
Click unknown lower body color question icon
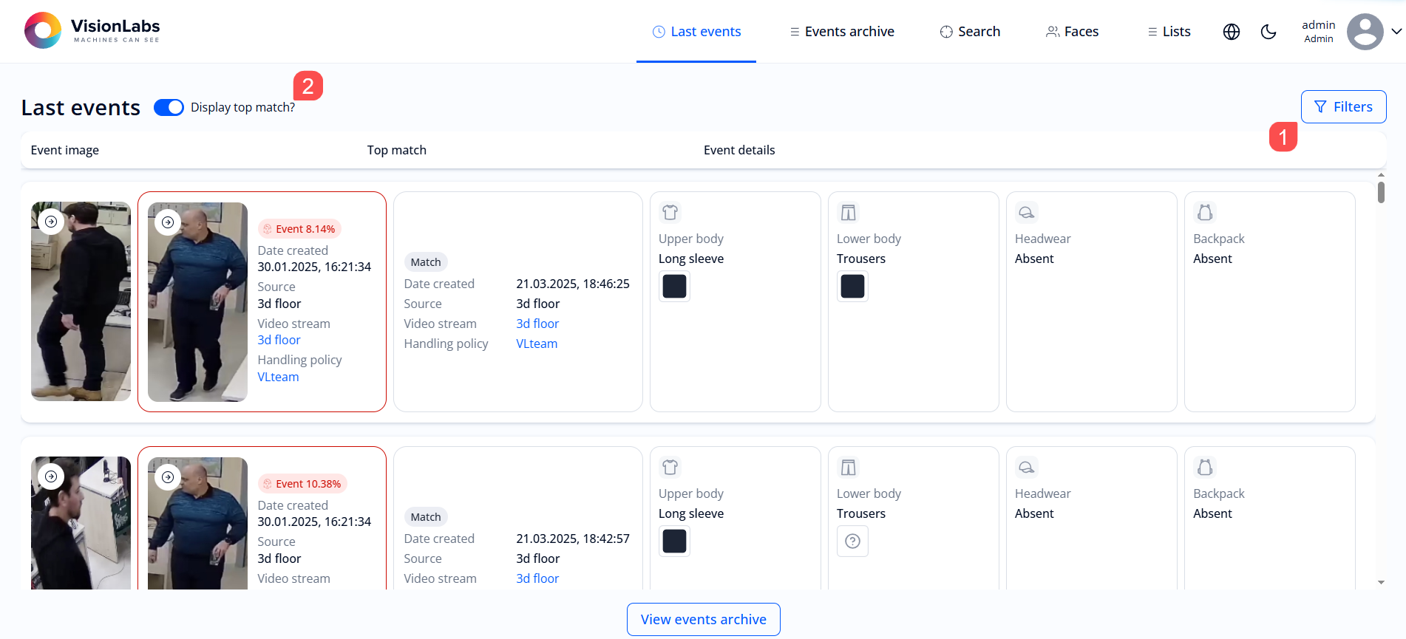click(x=852, y=541)
